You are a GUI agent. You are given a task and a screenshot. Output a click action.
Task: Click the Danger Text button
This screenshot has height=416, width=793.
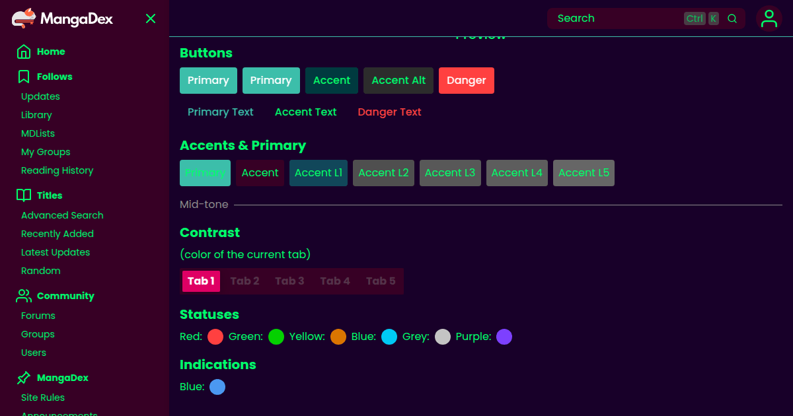(390, 112)
